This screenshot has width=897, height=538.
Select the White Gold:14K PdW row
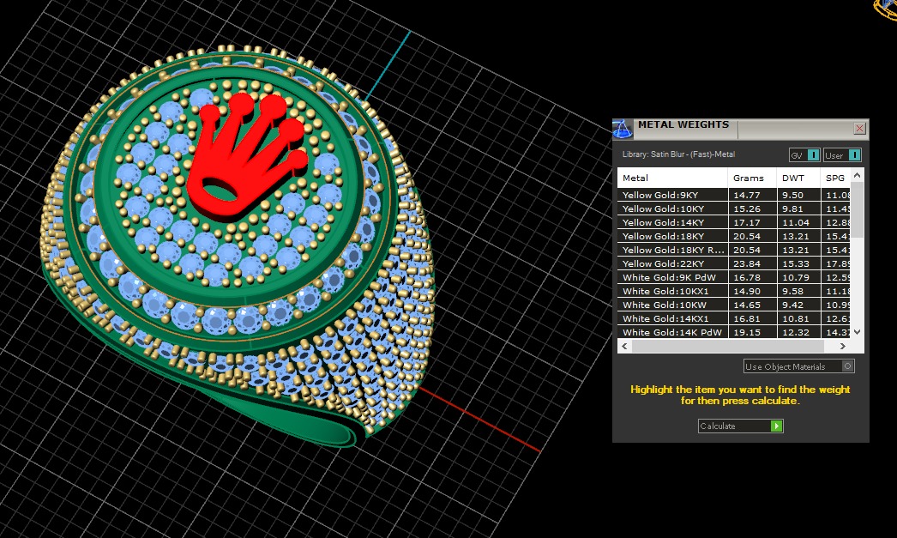[733, 332]
